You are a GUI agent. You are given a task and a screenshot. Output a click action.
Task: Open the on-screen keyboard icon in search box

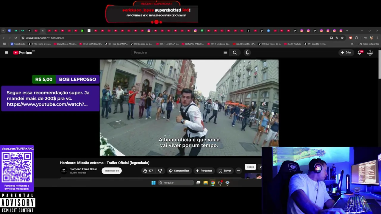coord(225,53)
